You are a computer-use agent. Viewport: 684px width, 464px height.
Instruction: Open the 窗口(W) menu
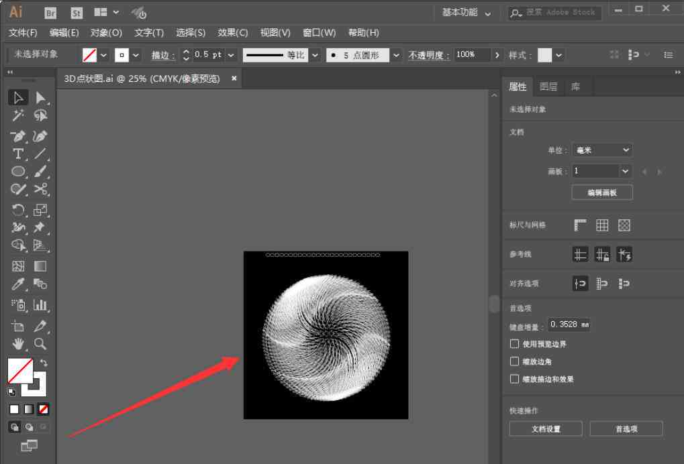[x=320, y=33]
